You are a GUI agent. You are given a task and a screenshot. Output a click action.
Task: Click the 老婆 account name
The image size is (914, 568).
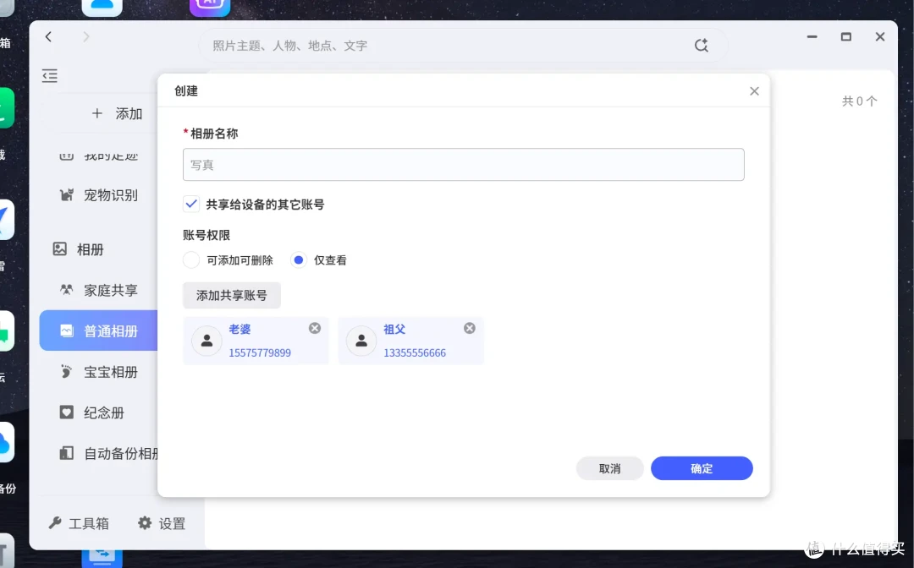pyautogui.click(x=240, y=330)
